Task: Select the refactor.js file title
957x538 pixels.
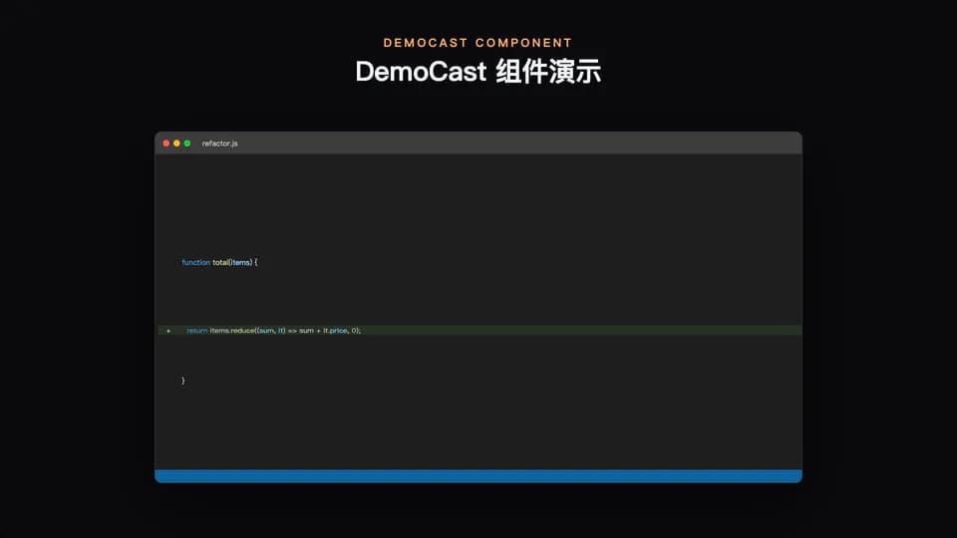Action: pos(219,143)
